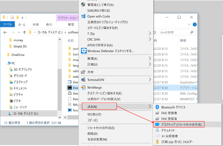Choose 名前の変更(M)
The width and height of the screenshot is (223, 146).
pos(97,139)
